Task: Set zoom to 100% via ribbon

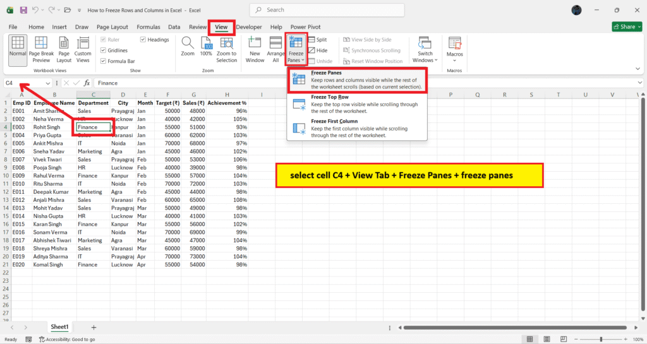Action: tap(206, 46)
